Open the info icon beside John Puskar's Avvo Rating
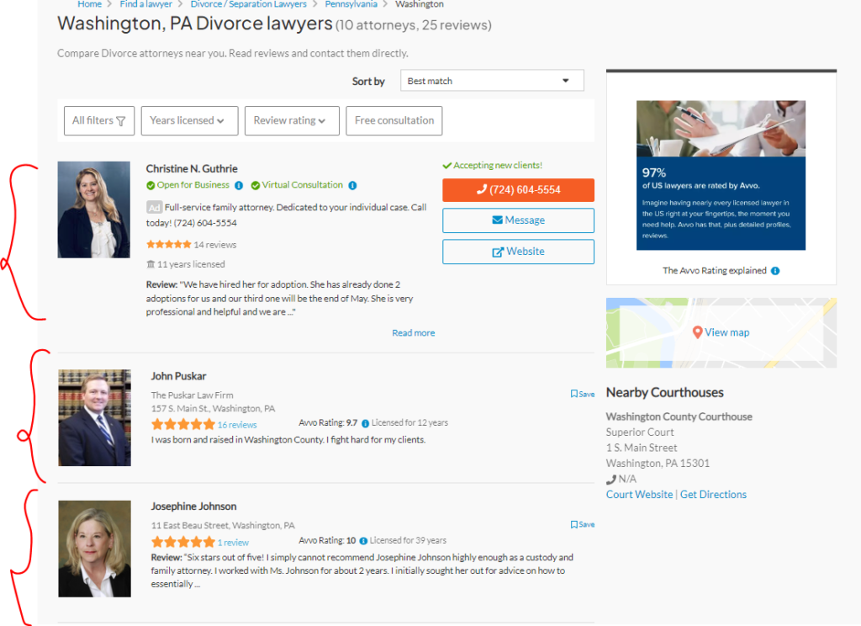The height and width of the screenshot is (626, 861). tap(366, 422)
